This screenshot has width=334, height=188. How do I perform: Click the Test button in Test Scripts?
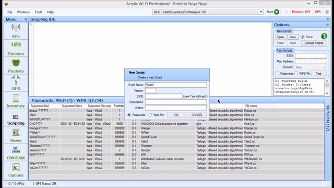coord(318,73)
